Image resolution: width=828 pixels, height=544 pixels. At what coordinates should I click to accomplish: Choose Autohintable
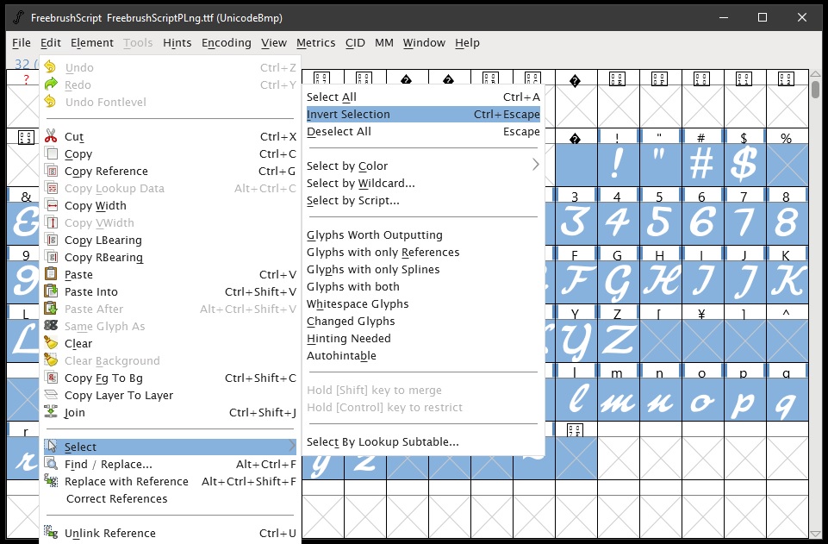pos(423,355)
